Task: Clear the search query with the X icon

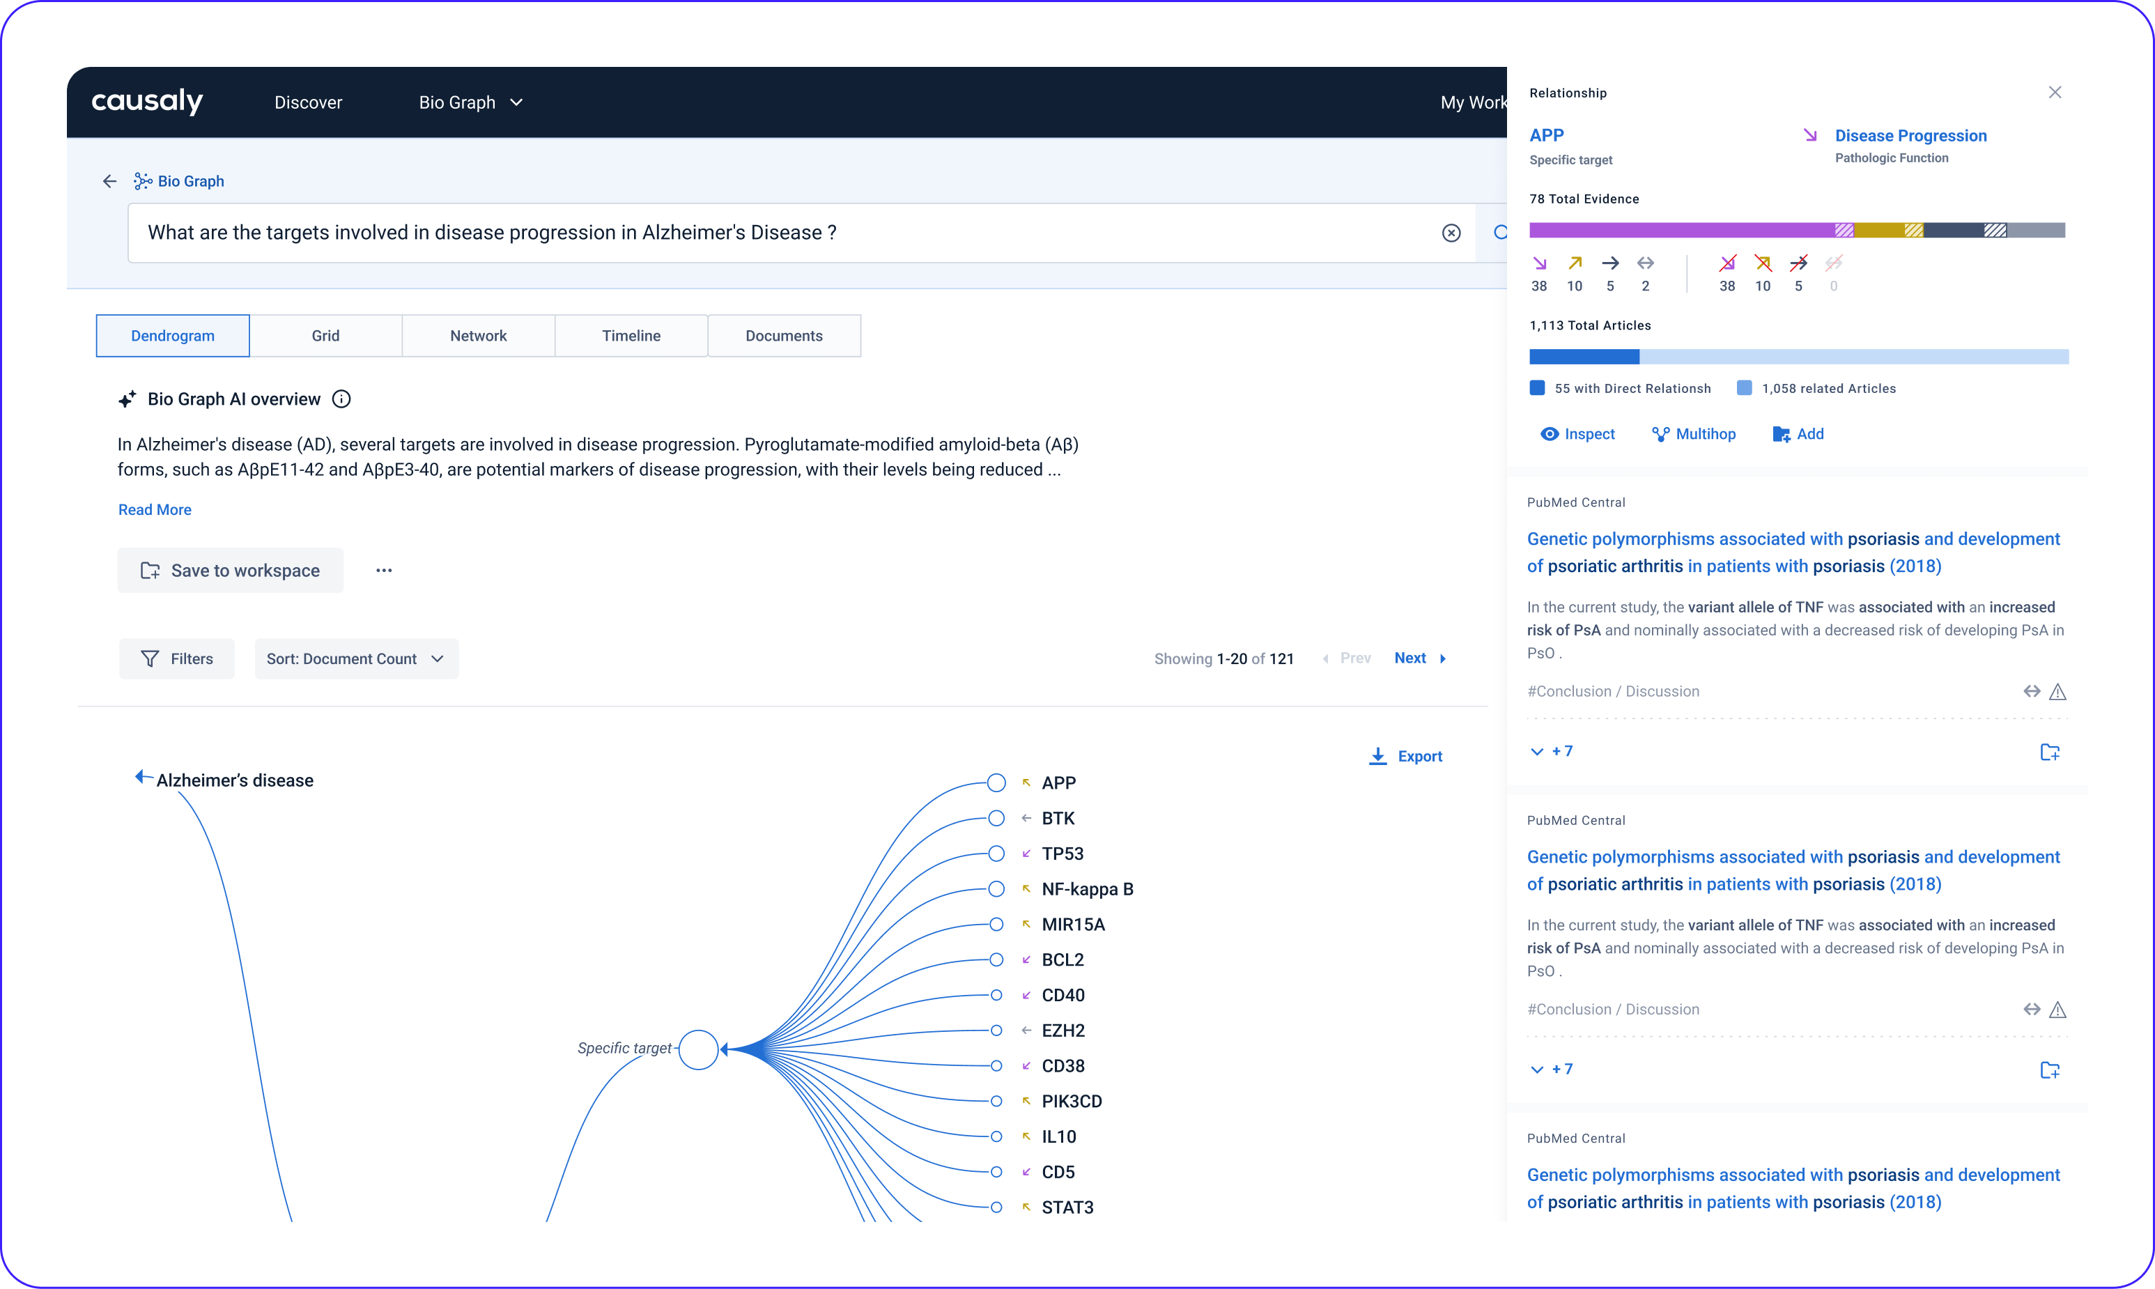Action: (x=1451, y=233)
